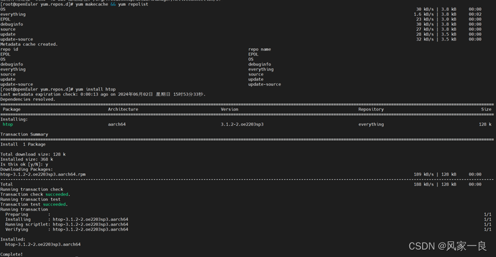Click the 'Complete!' line
The height and width of the screenshot is (257, 496).
click(11, 255)
